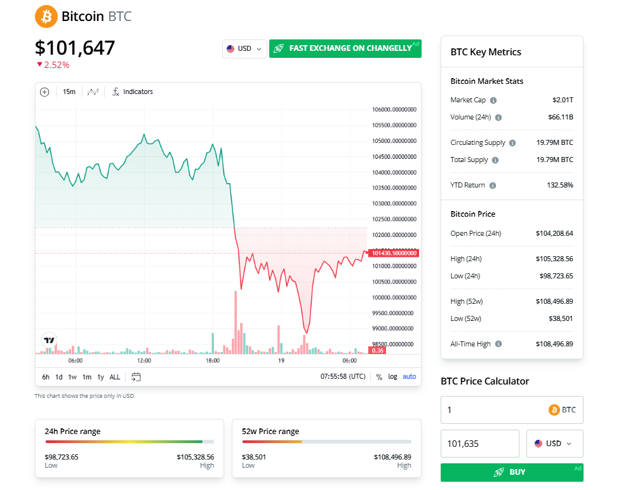The height and width of the screenshot is (490, 621).
Task: Click Fast Exchange on Changelly button
Action: pos(345,48)
